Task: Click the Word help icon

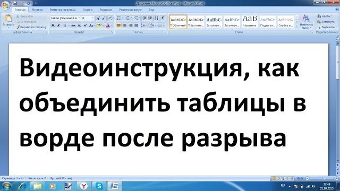Action: coord(337,10)
